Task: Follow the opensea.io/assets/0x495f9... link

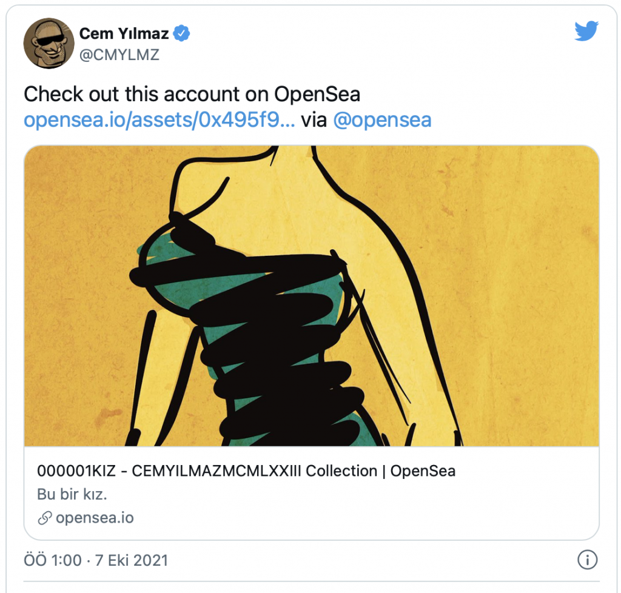Action: [x=159, y=120]
